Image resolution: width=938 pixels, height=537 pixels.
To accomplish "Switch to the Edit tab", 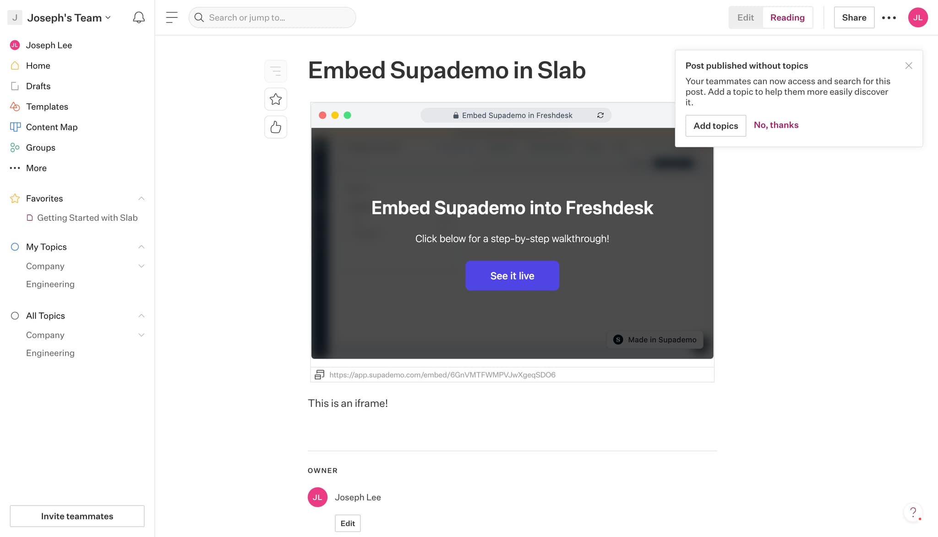I will point(745,17).
